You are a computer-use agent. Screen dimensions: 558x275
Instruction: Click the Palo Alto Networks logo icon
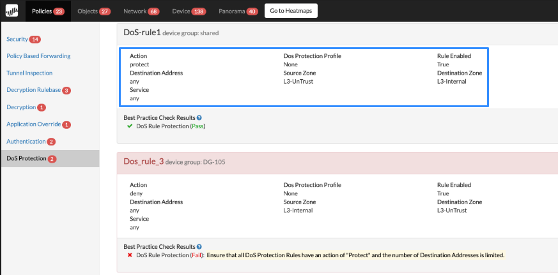(x=12, y=11)
